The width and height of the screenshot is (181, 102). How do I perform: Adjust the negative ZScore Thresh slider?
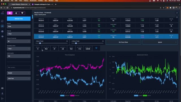(x=40, y=43)
